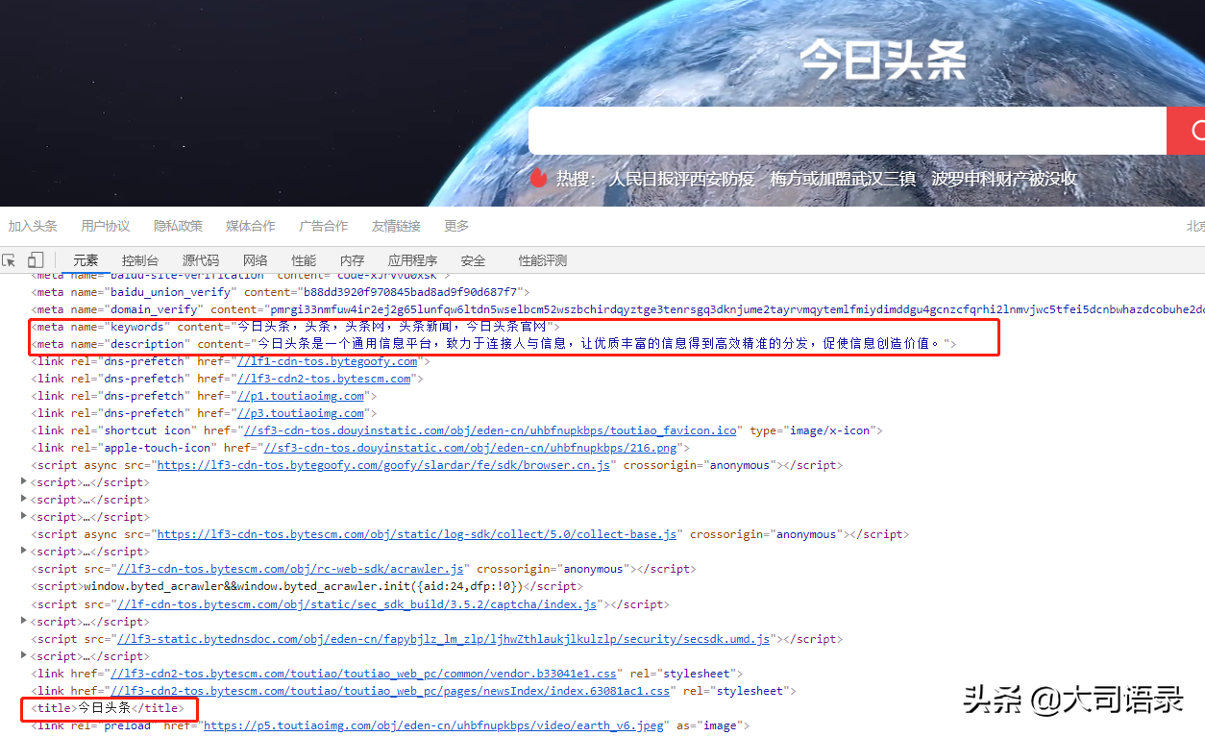Open the //p3.toutiaoimg.com href link
1205x737 pixels.
pyautogui.click(x=301, y=413)
